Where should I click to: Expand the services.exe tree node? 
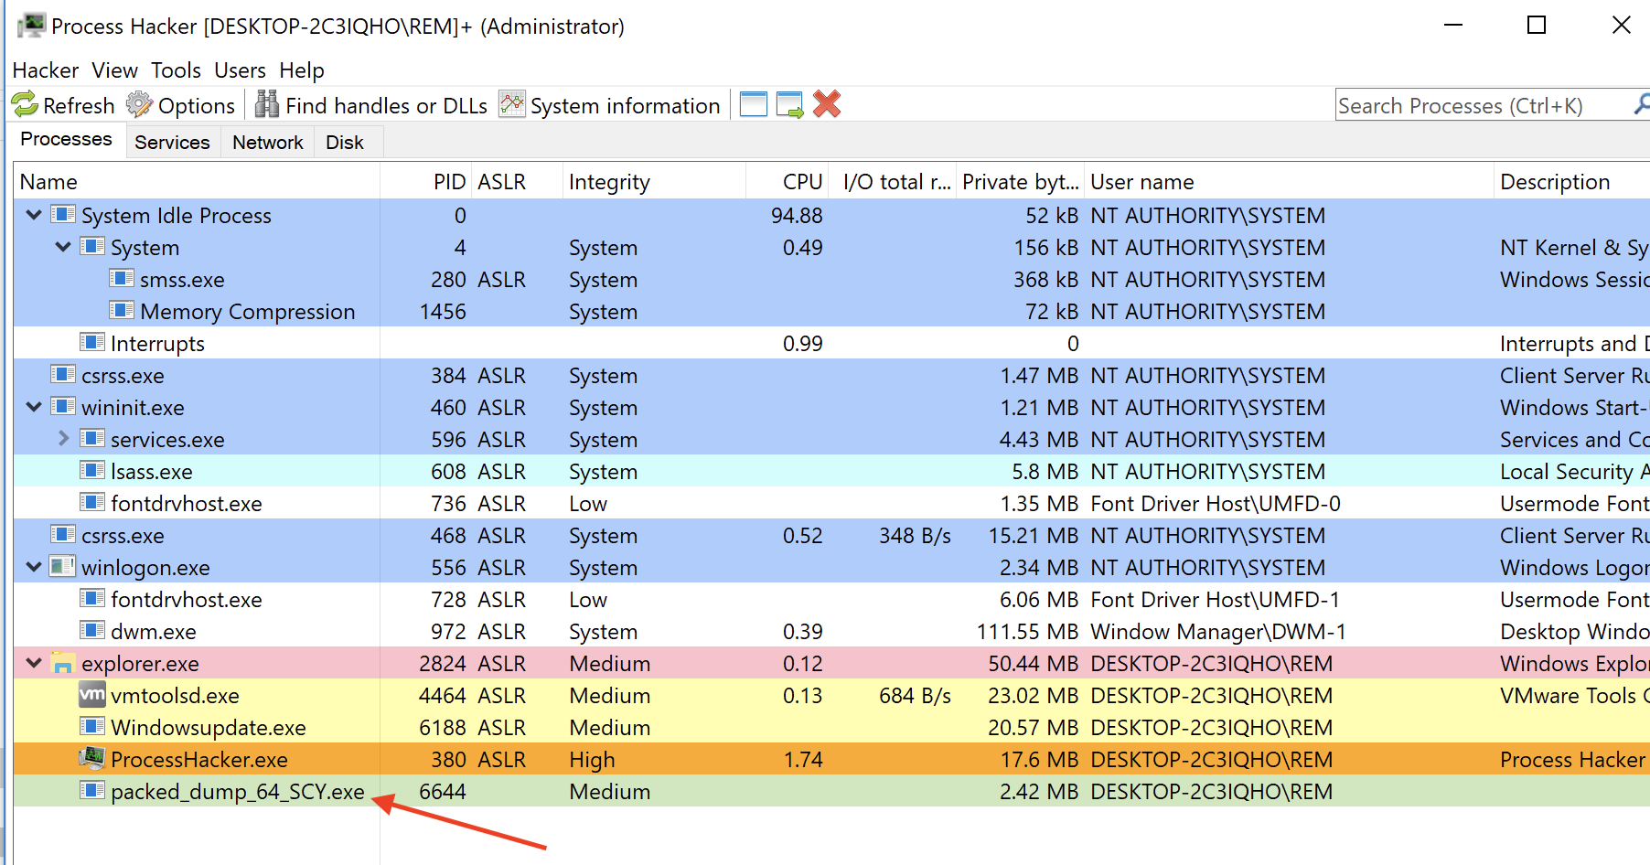coord(63,439)
